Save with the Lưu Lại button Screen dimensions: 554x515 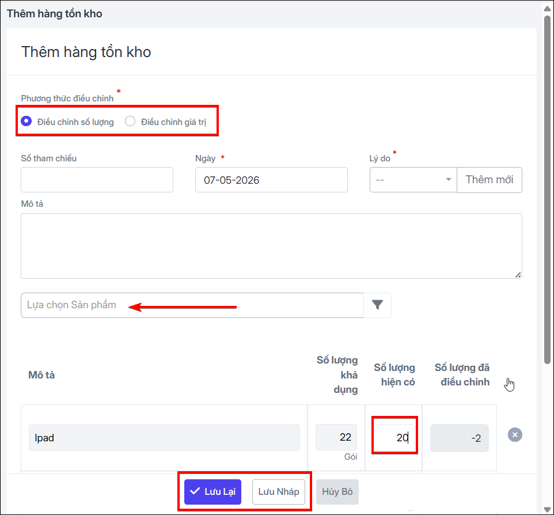coord(213,492)
